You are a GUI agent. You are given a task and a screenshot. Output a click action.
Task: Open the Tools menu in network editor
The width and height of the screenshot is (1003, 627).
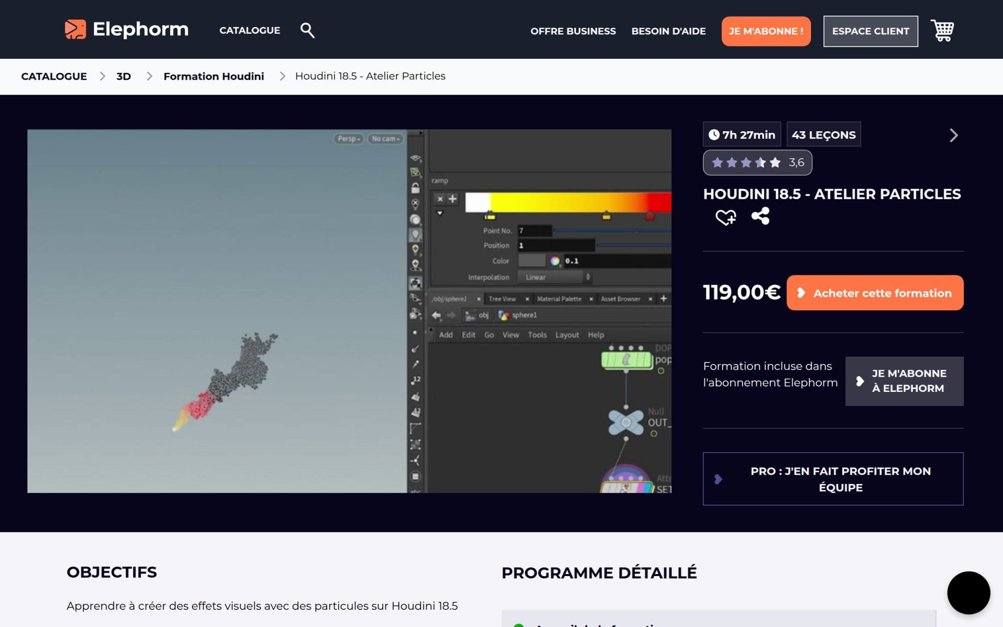click(x=537, y=335)
